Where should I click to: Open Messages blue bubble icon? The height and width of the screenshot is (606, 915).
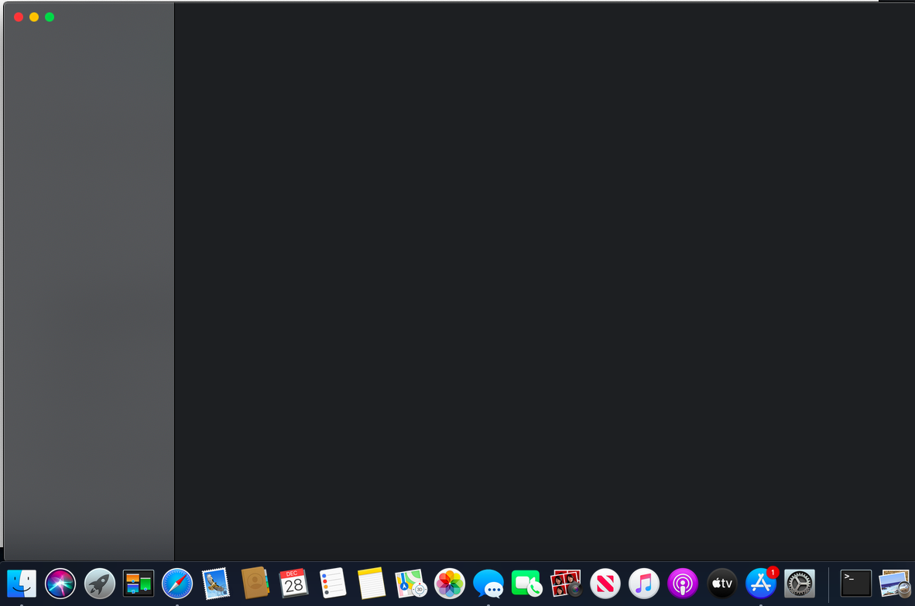click(x=488, y=584)
